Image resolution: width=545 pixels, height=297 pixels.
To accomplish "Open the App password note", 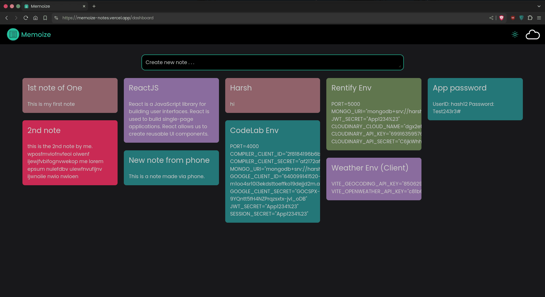I will tap(475, 99).
